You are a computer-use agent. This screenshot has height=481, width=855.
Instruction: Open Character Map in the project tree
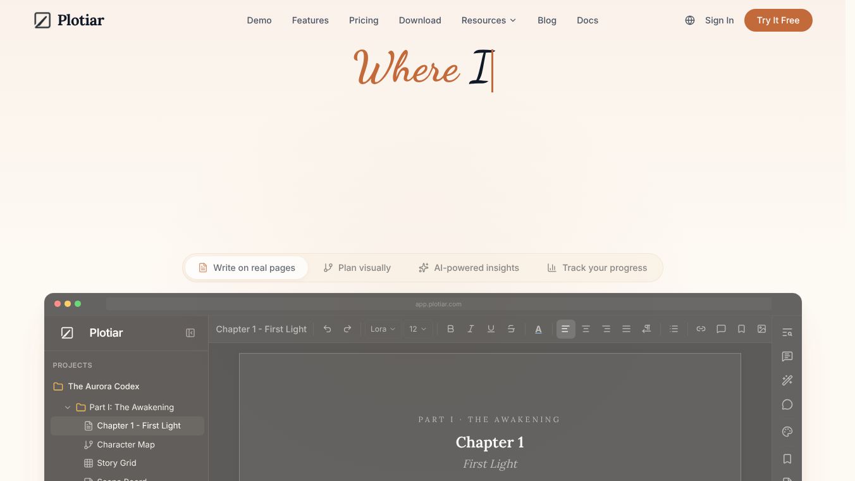(127, 444)
